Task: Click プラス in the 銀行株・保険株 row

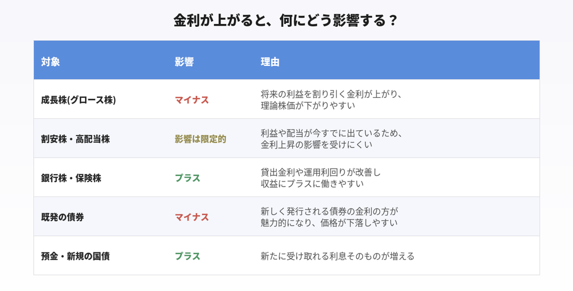Action: pos(187,178)
